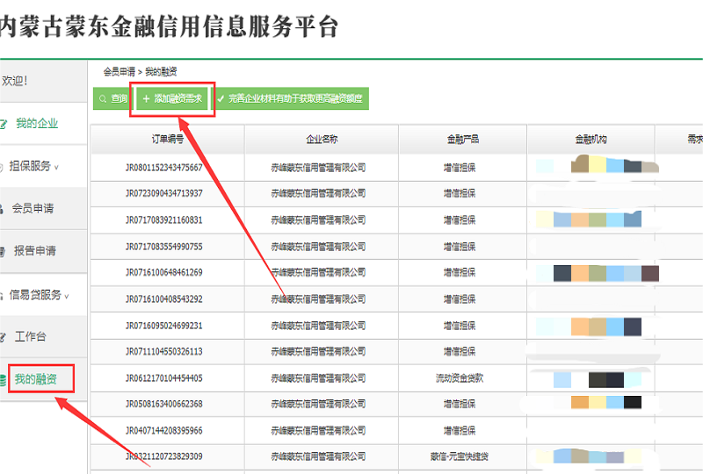Click the 会员申请 breadcrumb link
Image resolution: width=703 pixels, height=474 pixels.
point(119,72)
